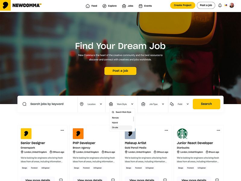Click PHP Developer orange company logo
Viewport: 241px width, 181px height.
78,134
